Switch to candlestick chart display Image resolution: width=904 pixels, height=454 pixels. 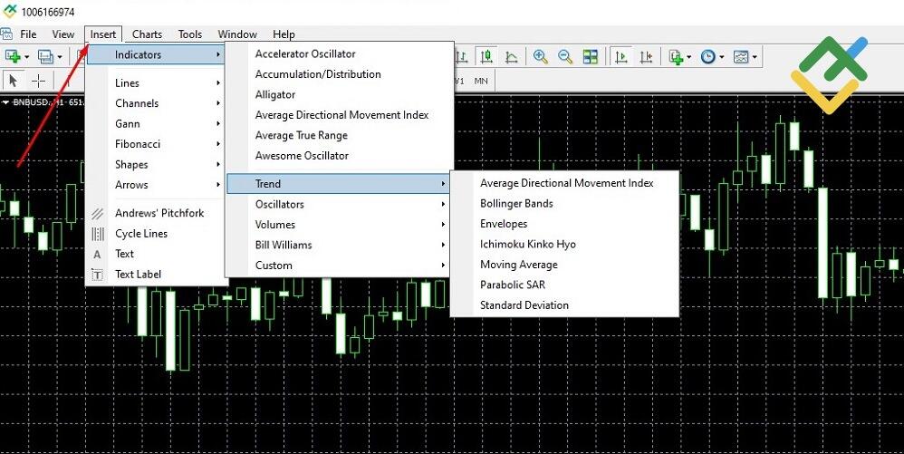(486, 56)
